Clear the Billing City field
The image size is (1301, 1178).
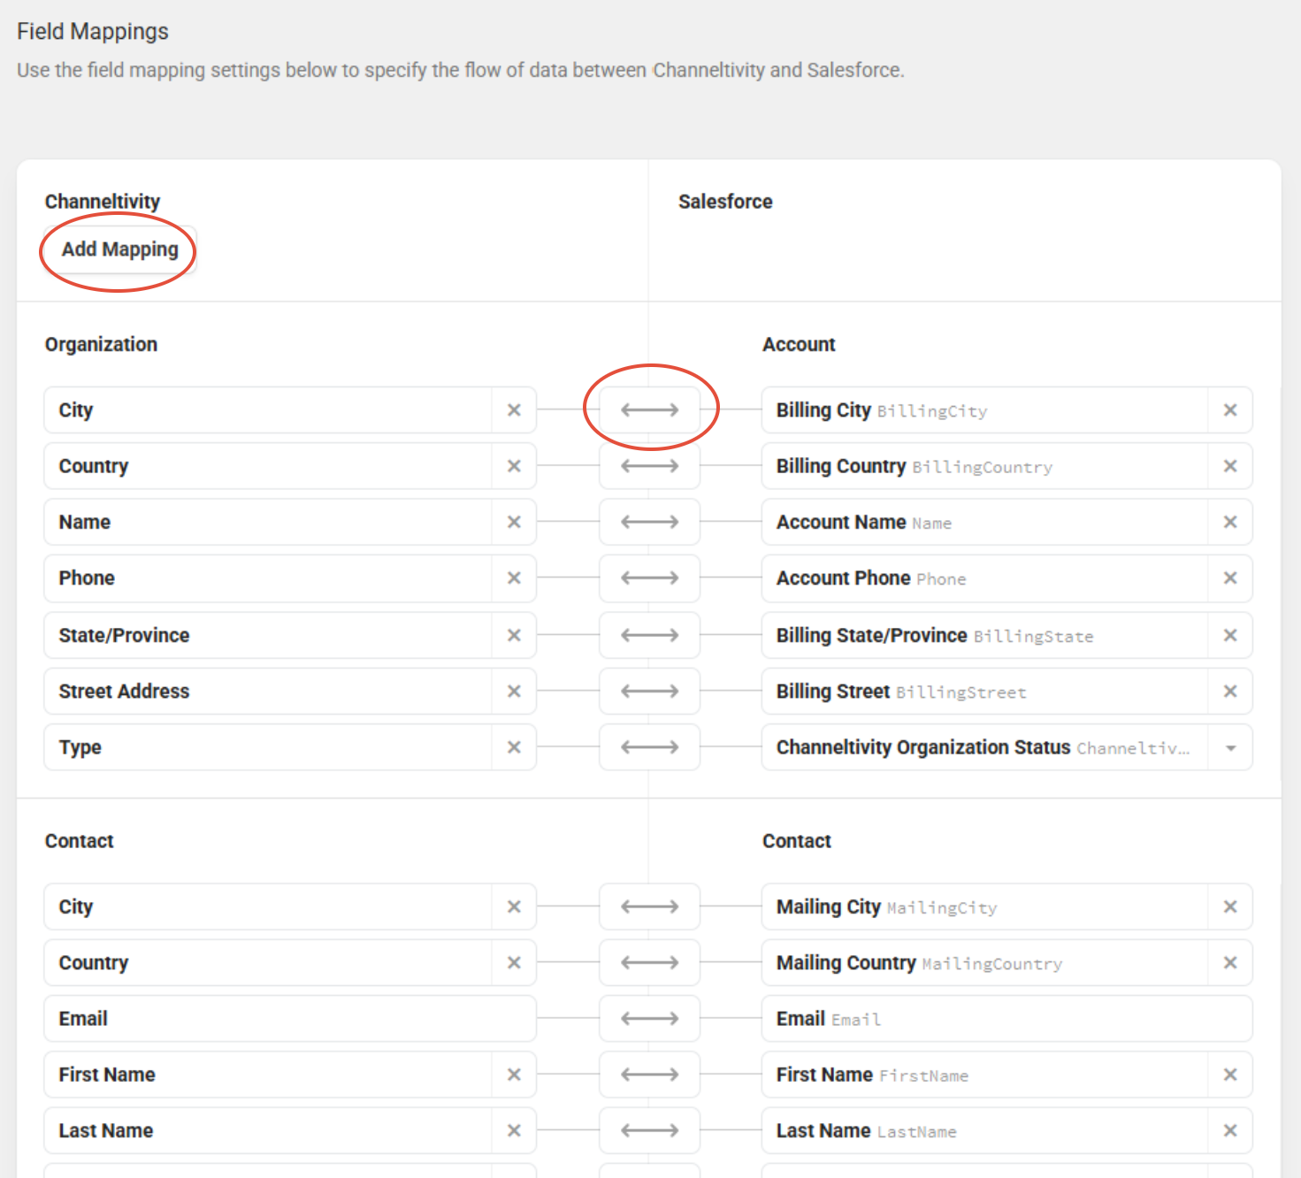(1230, 410)
